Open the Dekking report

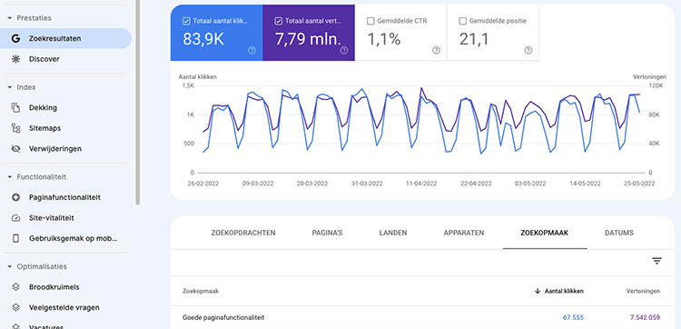point(43,108)
